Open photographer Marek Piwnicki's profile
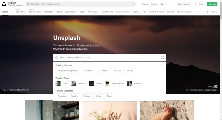 pos(23,90)
